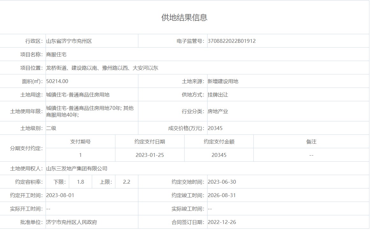
Task: Click the 约定支付日期 column header
Action: [x=149, y=142]
